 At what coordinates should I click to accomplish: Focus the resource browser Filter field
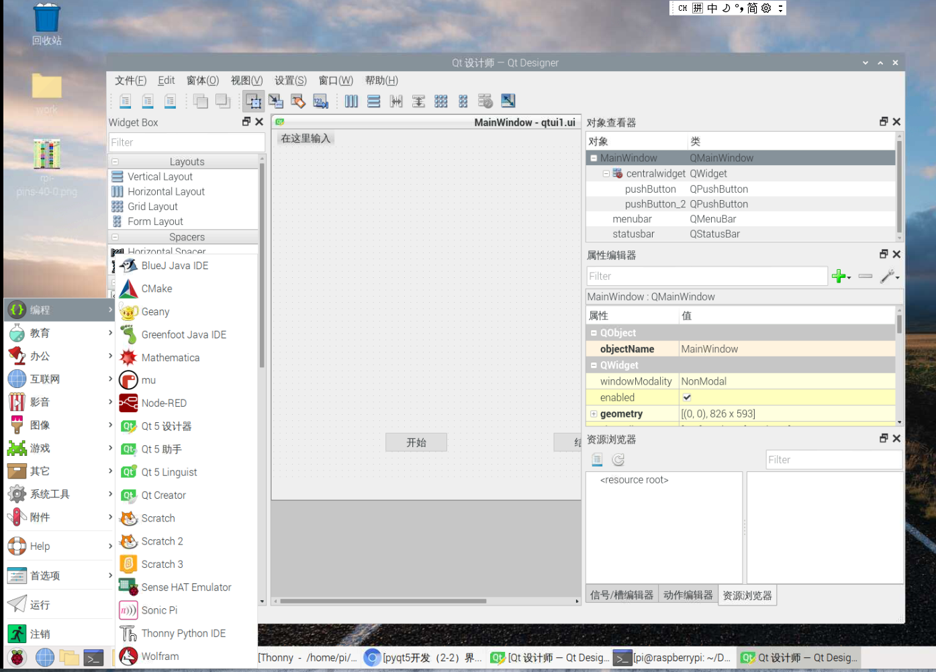pos(834,460)
